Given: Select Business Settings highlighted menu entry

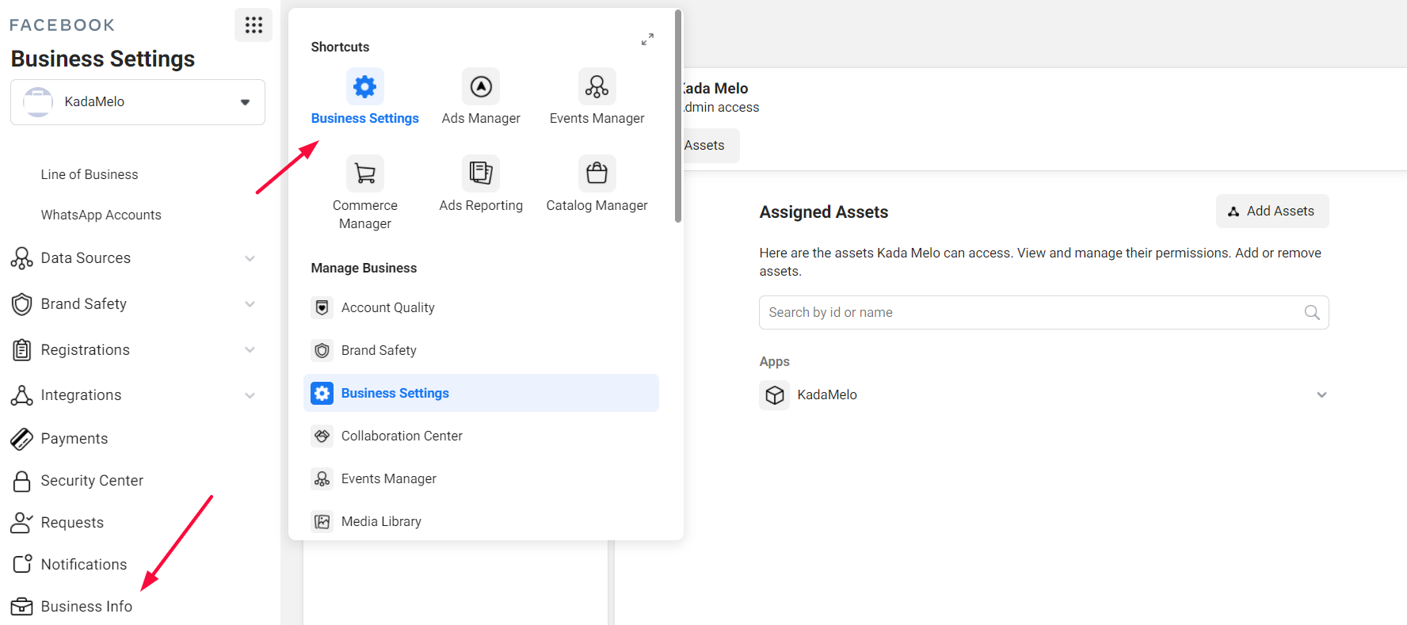Looking at the screenshot, I should 481,393.
